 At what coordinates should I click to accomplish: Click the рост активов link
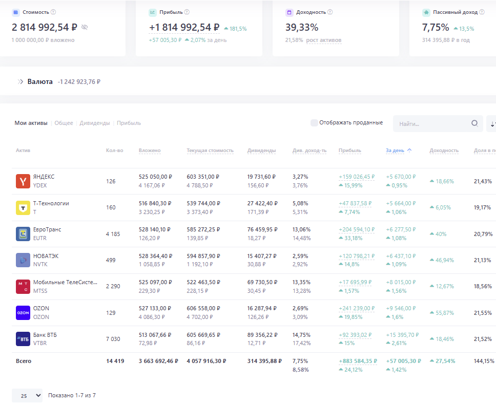tap(324, 40)
